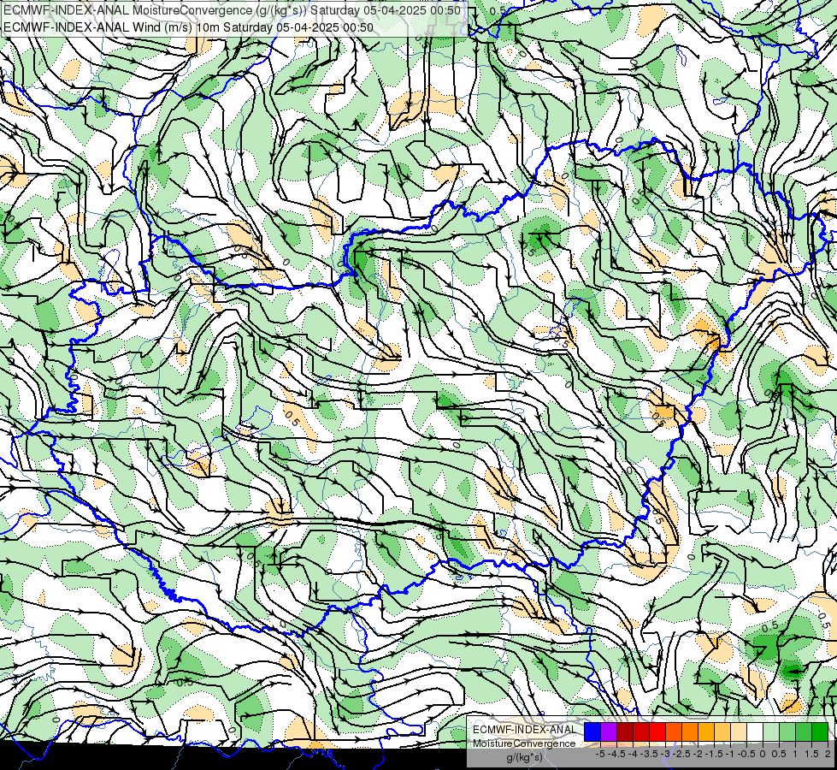
Task: Select the pale green swatch between 0 and 0.5
Action: (x=771, y=732)
